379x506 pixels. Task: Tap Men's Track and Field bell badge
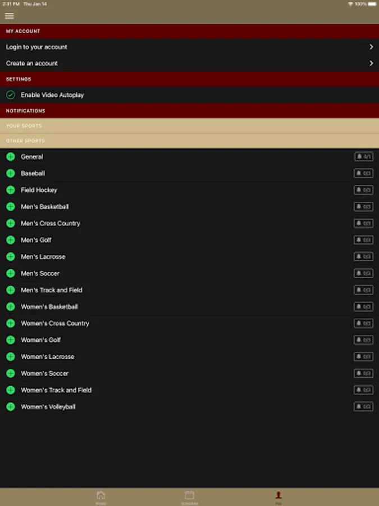(363, 290)
